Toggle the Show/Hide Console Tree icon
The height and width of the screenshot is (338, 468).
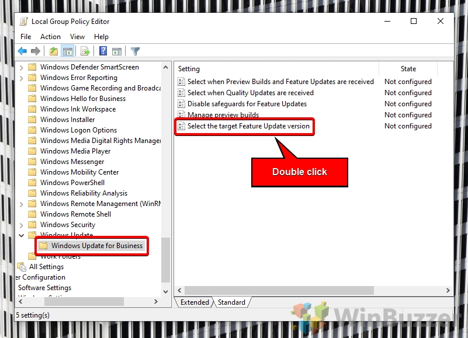68,51
